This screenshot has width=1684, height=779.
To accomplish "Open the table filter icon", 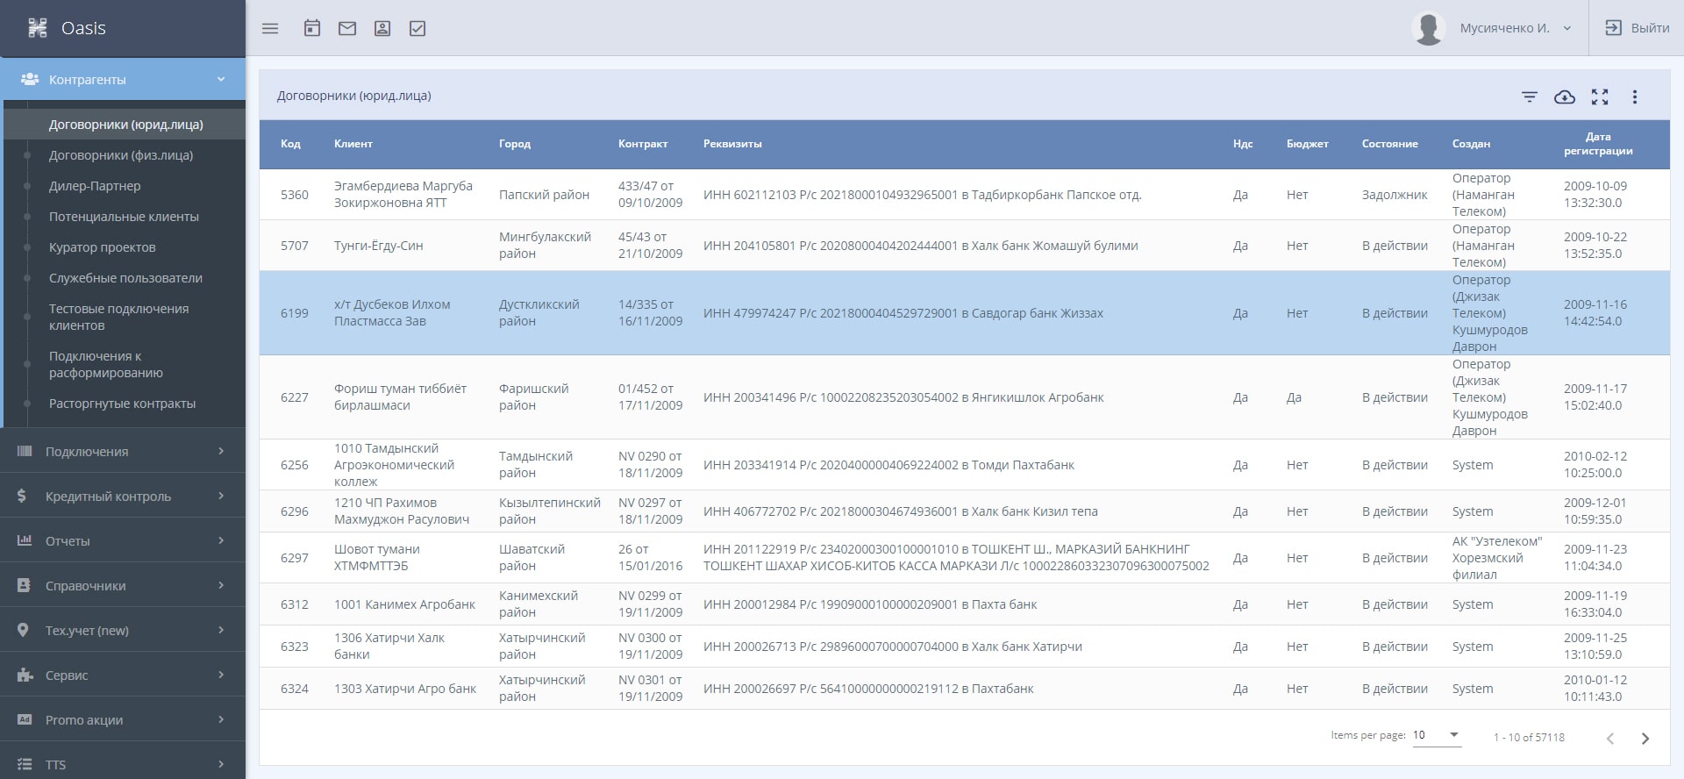I will click(1530, 97).
